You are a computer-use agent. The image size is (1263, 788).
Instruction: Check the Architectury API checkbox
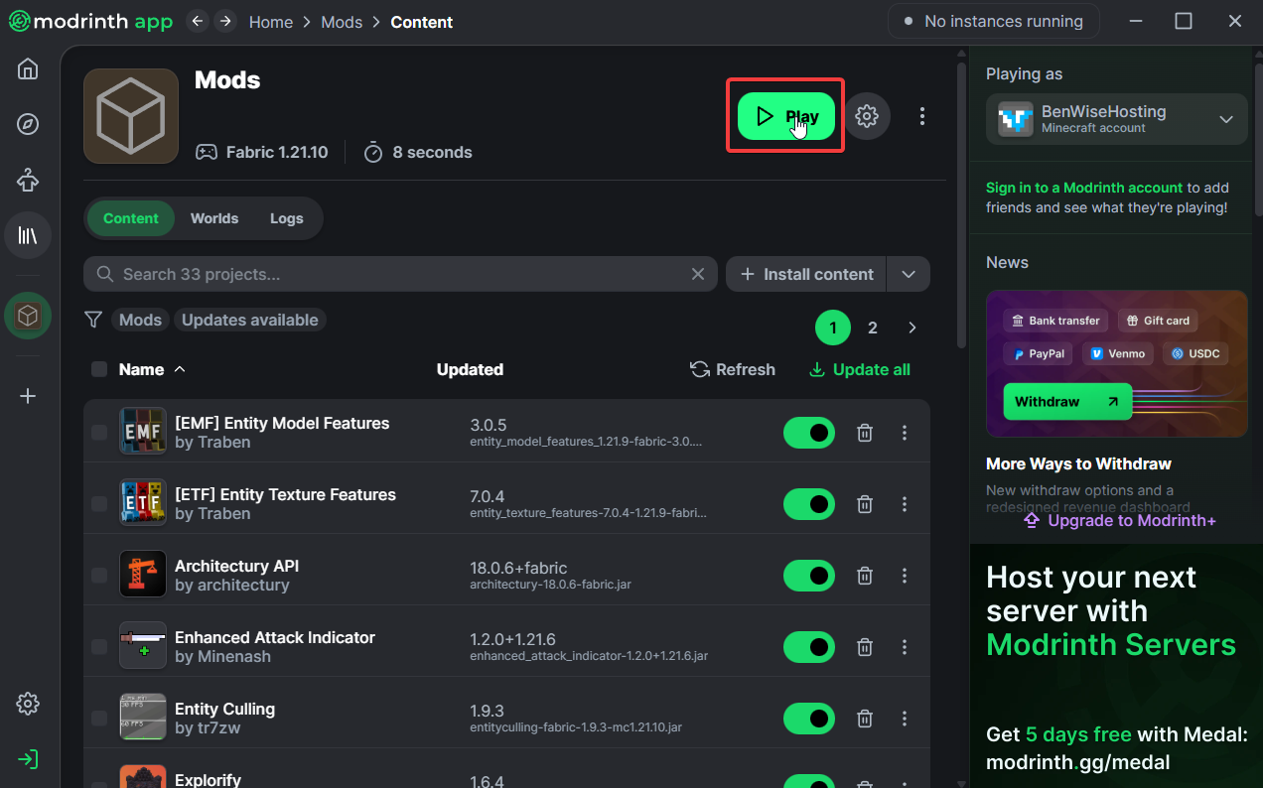tap(99, 576)
